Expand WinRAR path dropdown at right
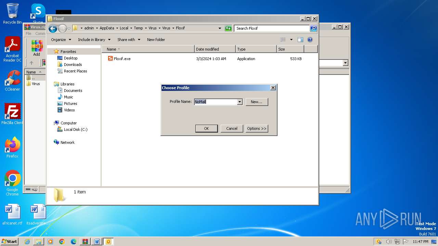 345,63
